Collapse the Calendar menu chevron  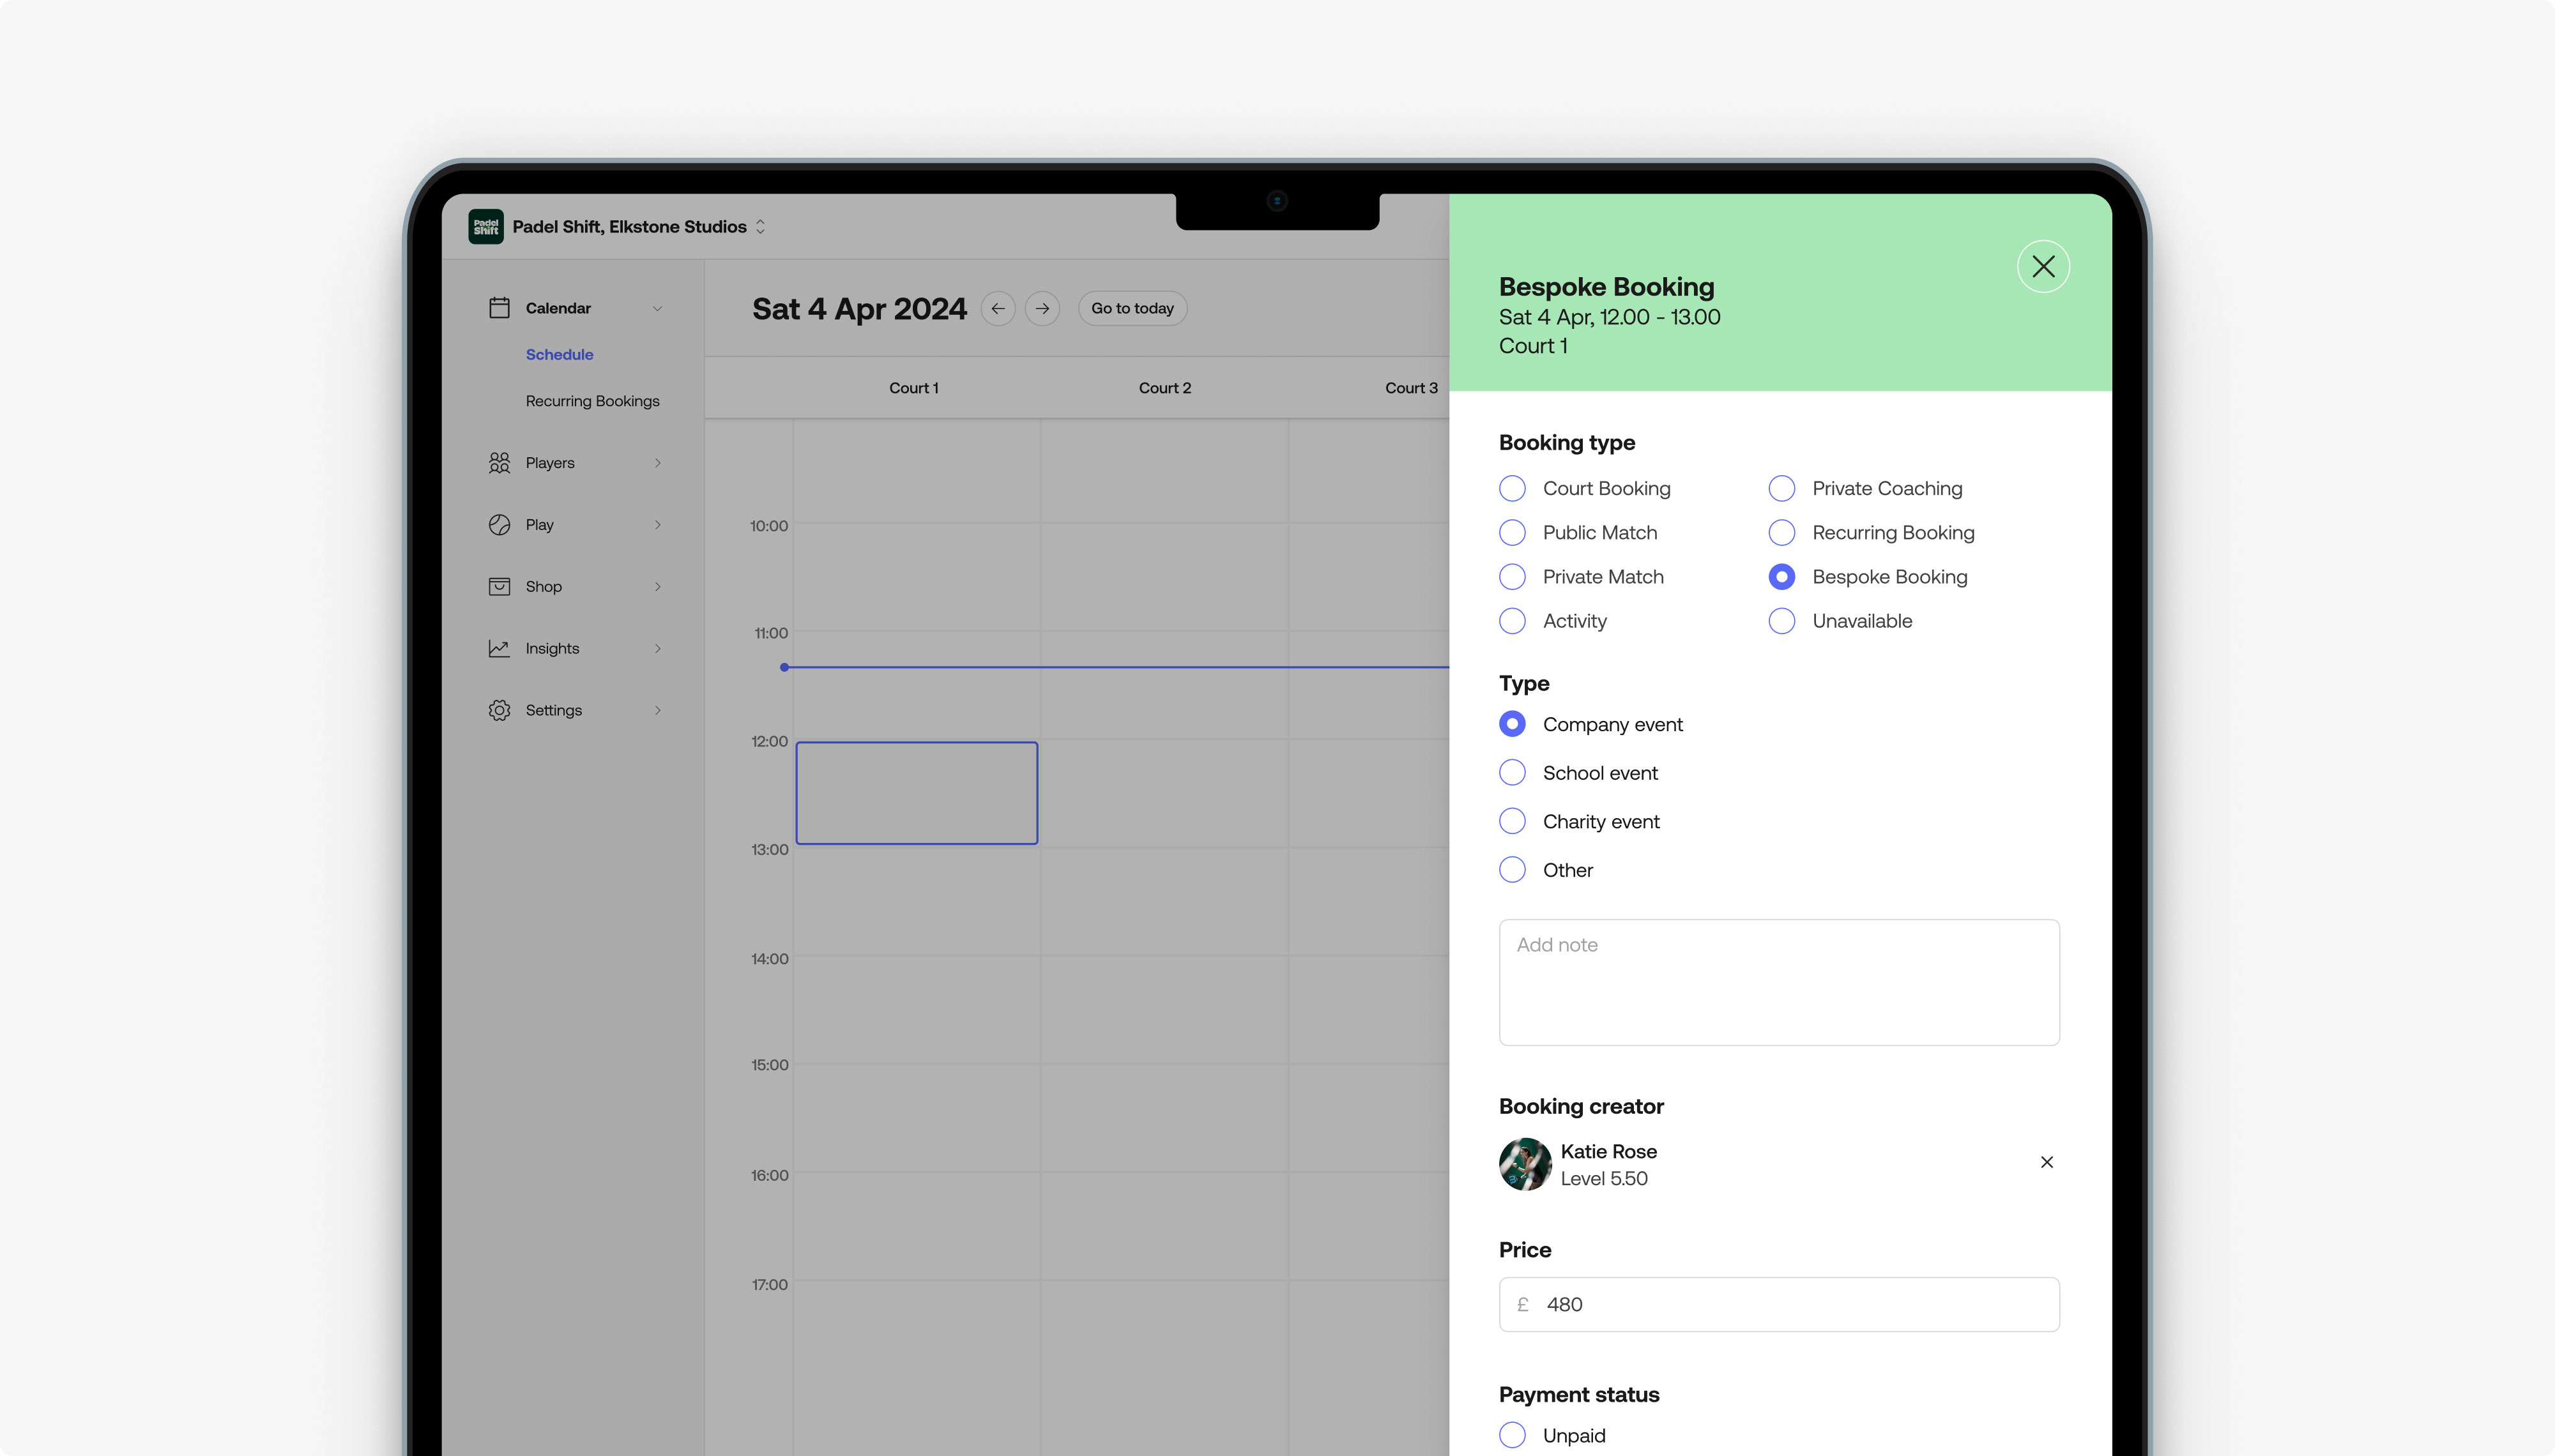(x=657, y=309)
